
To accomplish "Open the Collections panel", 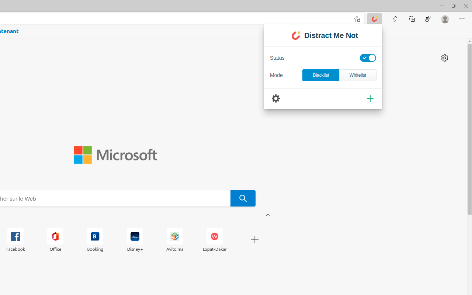I will 412,19.
